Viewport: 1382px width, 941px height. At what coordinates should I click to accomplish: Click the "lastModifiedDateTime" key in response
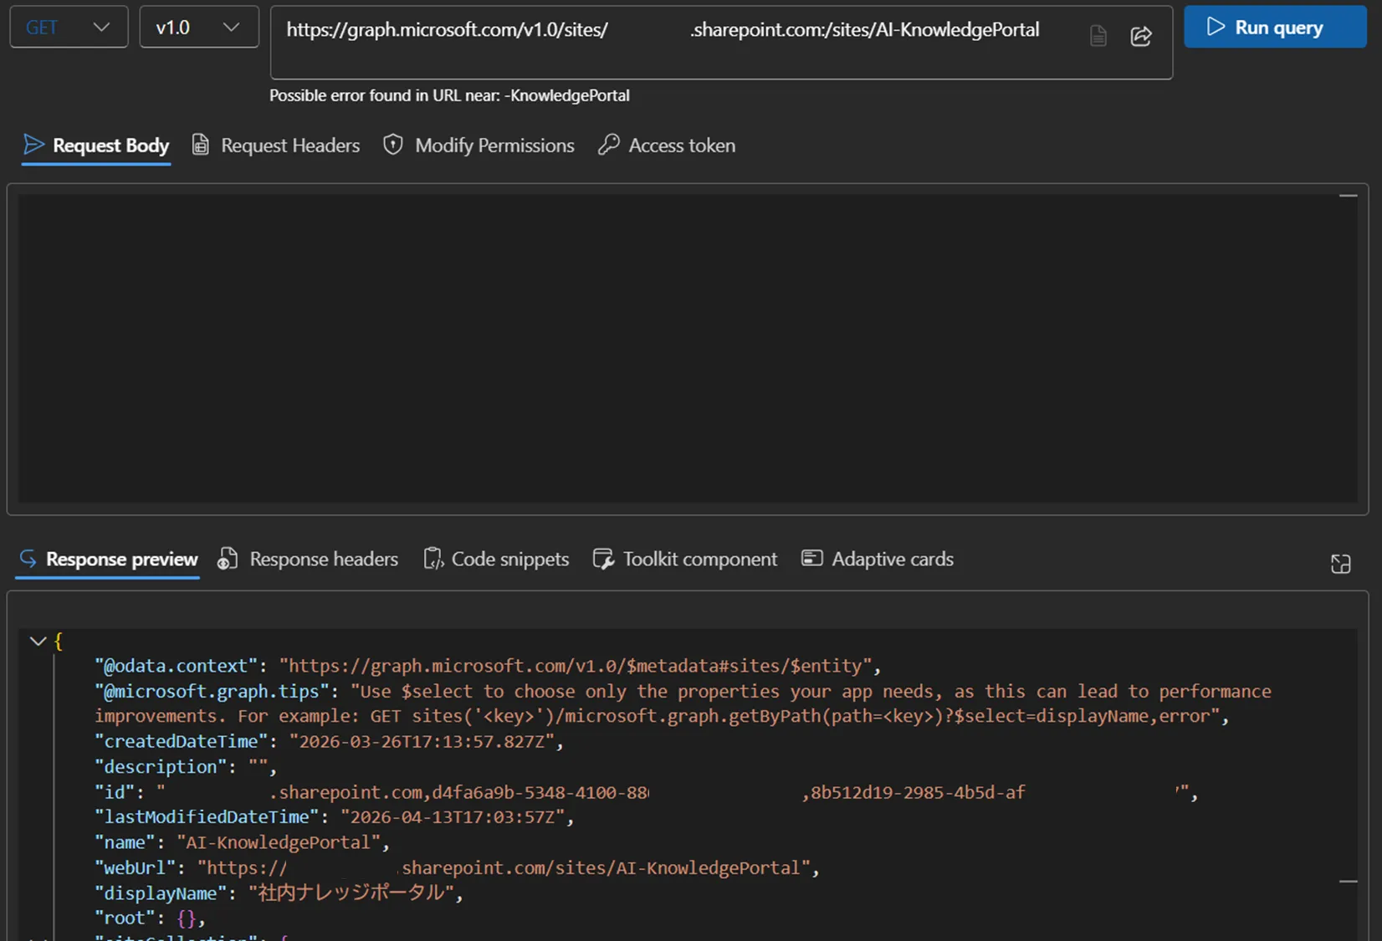point(207,817)
